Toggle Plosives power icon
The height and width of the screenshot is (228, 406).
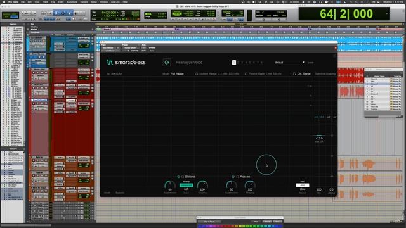233,177
